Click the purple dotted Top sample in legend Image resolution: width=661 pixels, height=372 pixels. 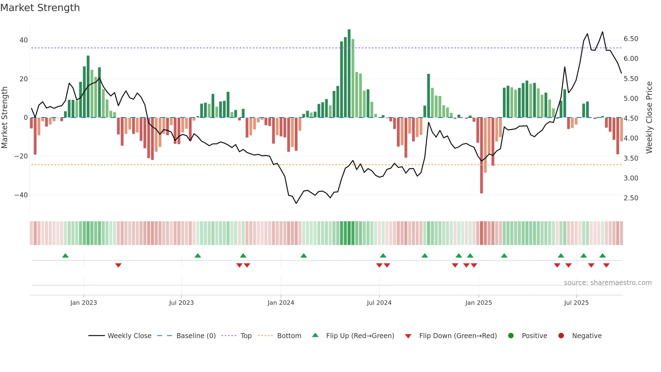(229, 336)
